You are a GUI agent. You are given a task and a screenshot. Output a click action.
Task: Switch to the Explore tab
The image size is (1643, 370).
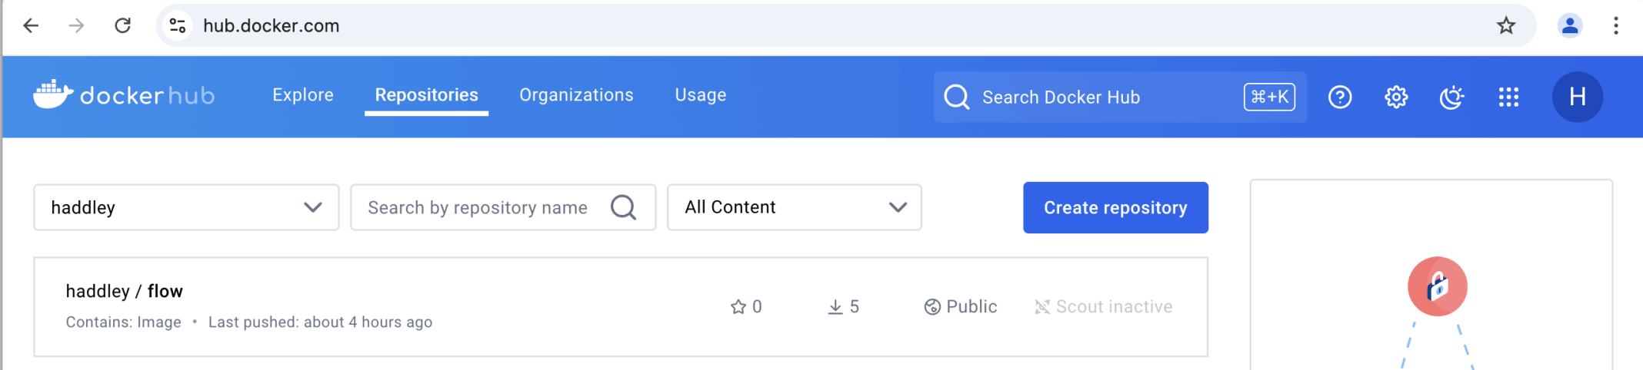(303, 95)
